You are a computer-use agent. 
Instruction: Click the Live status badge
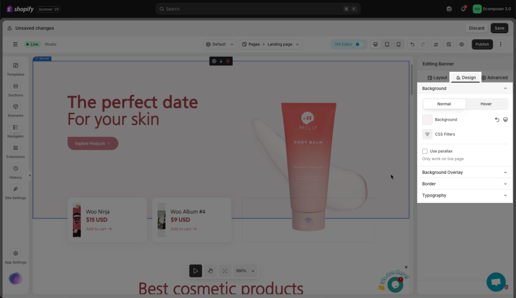tap(32, 44)
